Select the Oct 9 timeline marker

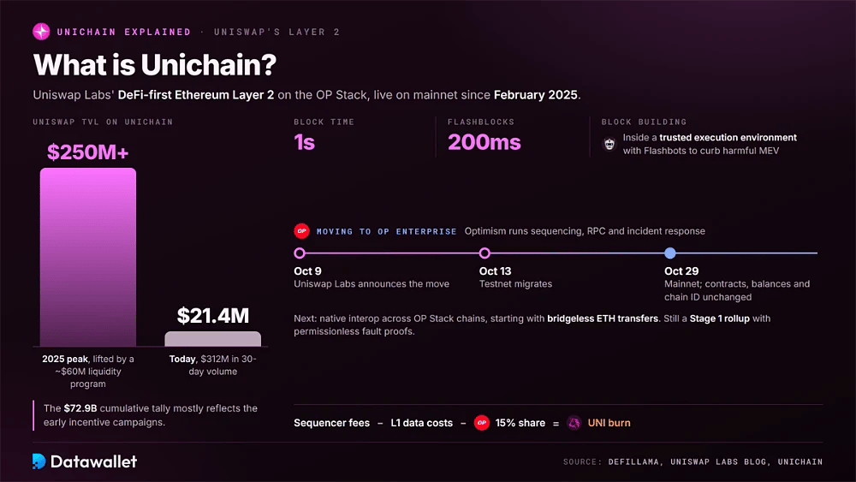click(x=299, y=253)
